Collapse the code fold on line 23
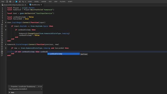 pos(6,48)
